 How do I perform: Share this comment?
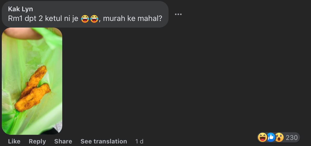coord(63,141)
